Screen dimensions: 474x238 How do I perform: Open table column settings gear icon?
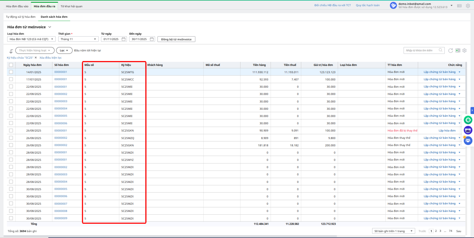(x=465, y=51)
